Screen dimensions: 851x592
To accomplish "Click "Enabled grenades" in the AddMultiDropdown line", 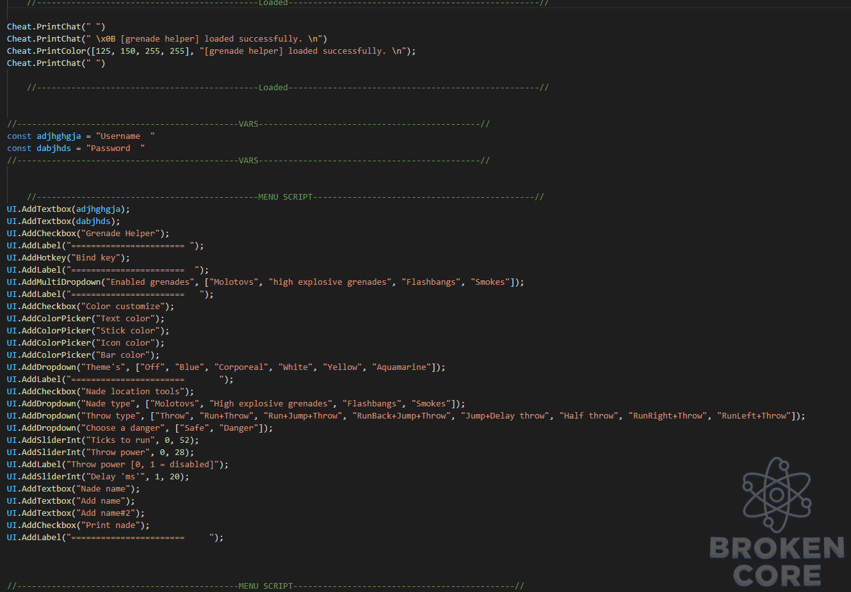I will pyautogui.click(x=150, y=282).
